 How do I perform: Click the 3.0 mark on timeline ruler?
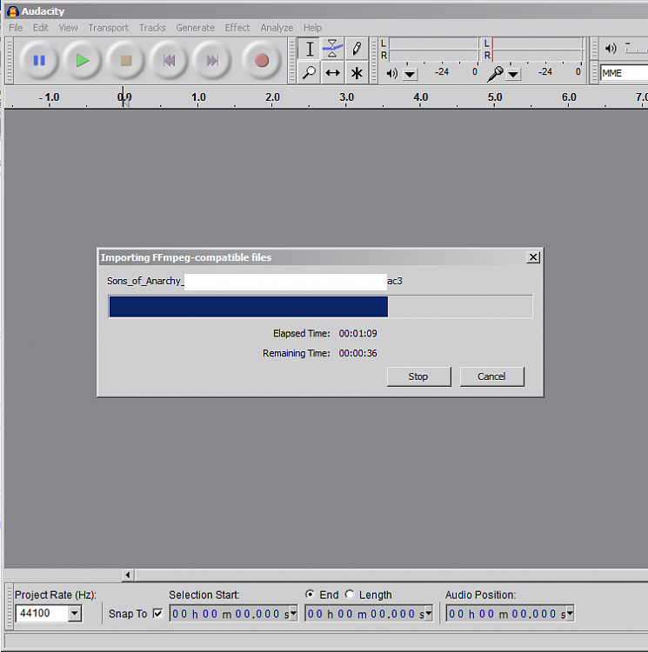(x=346, y=97)
